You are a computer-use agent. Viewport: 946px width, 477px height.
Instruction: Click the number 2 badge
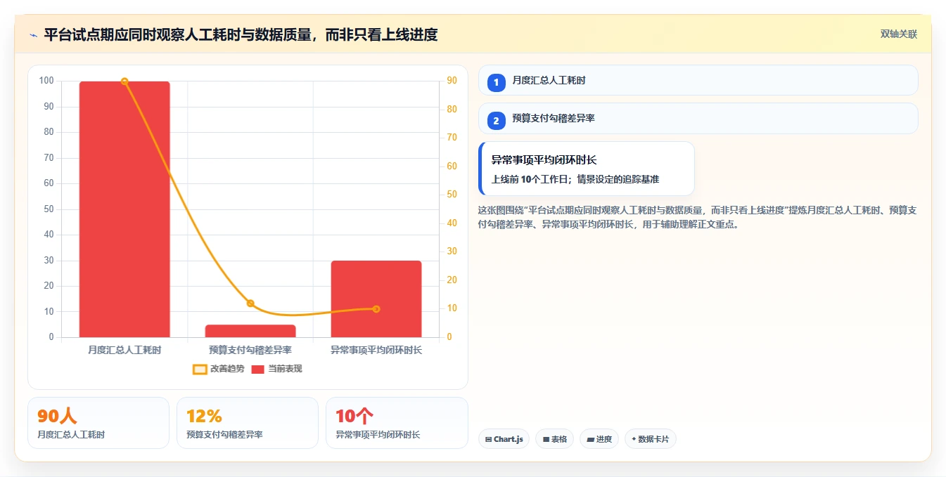point(496,121)
